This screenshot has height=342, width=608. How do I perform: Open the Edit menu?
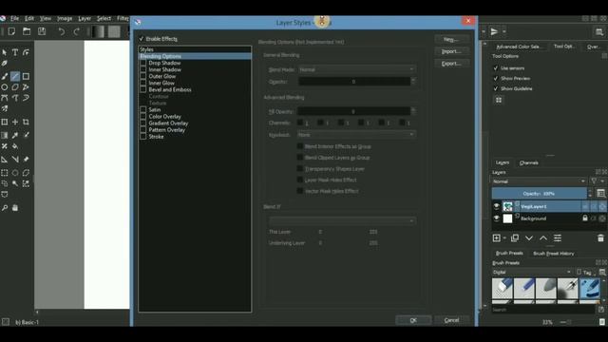(x=29, y=18)
